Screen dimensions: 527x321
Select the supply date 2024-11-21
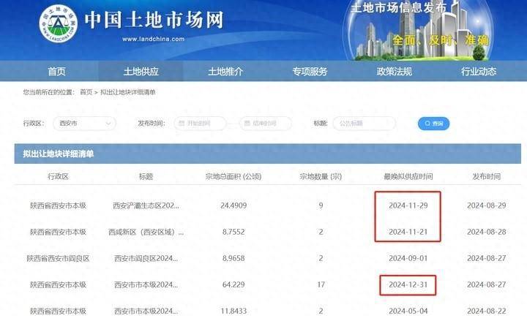(x=408, y=232)
